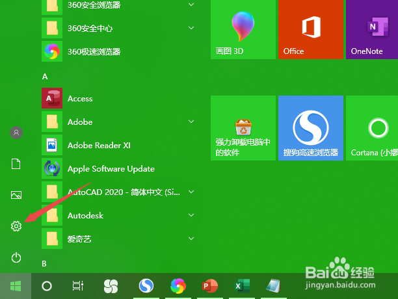Image resolution: width=398 pixels, height=299 pixels.
Task: Open the Autodesk folder entry
Action: point(119,215)
